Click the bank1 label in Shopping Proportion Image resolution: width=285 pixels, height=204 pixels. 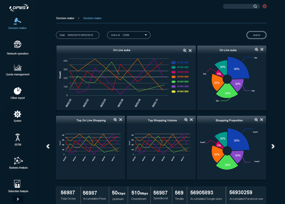pos(255,132)
